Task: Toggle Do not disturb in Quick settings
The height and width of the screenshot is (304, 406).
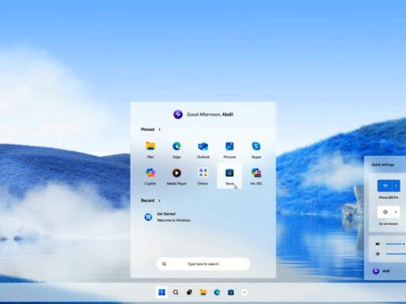Action: [385, 212]
